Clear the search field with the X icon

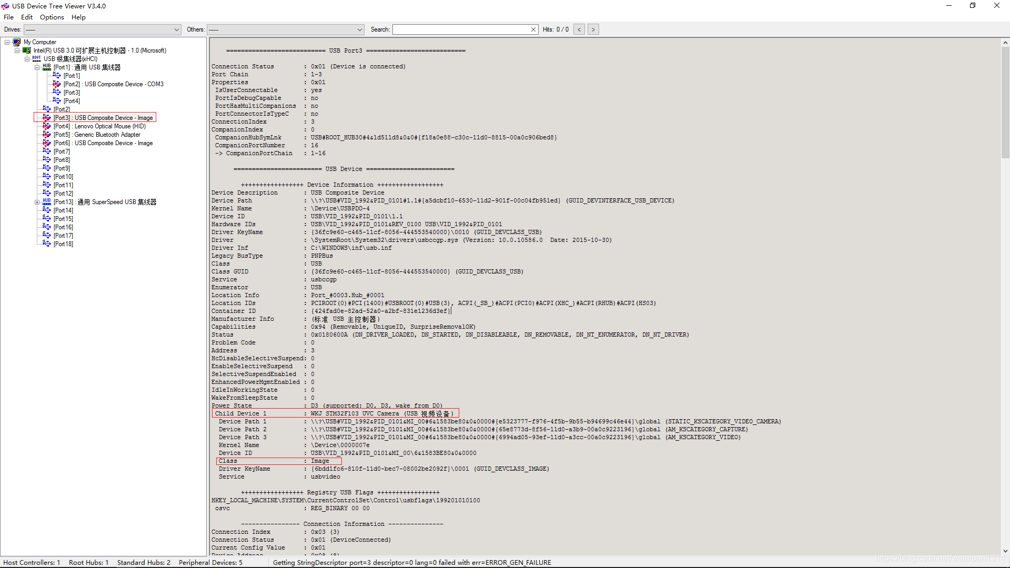pos(533,29)
